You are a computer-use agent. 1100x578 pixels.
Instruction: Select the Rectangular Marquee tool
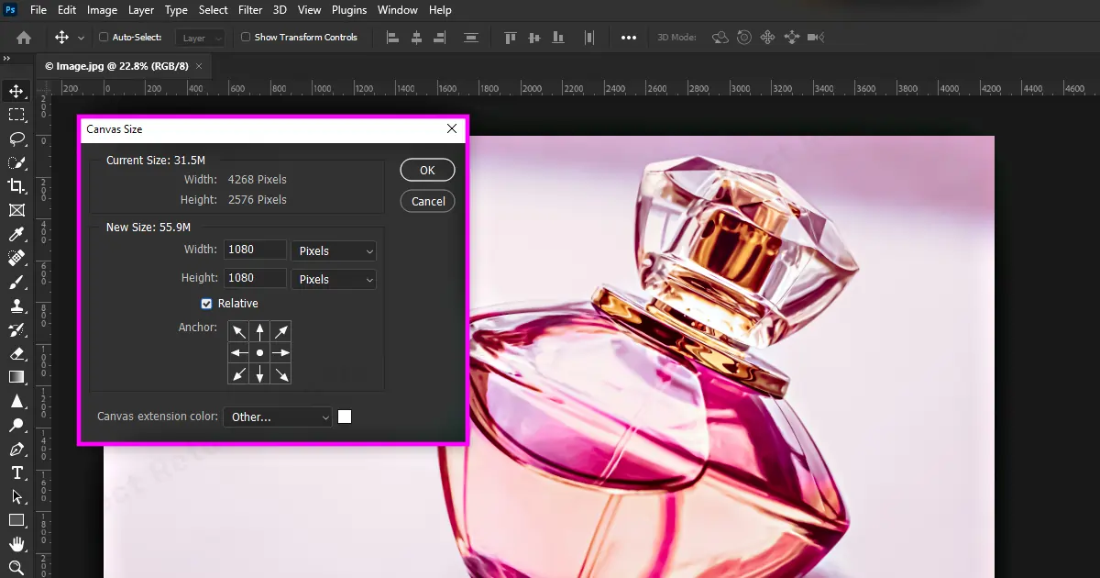(18, 114)
